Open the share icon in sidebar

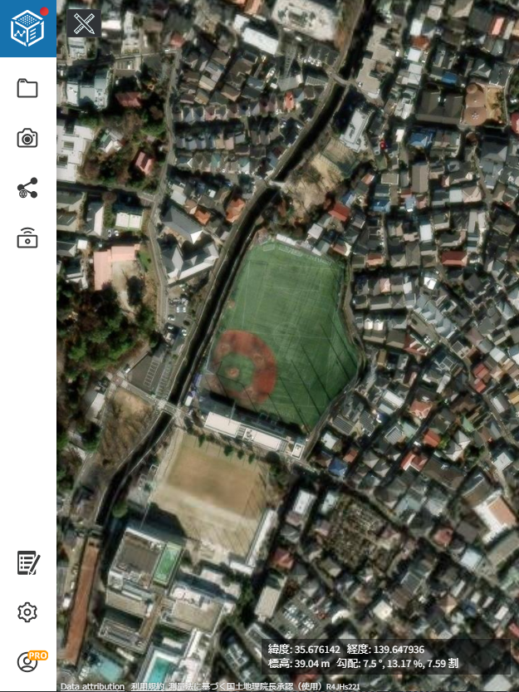click(27, 188)
